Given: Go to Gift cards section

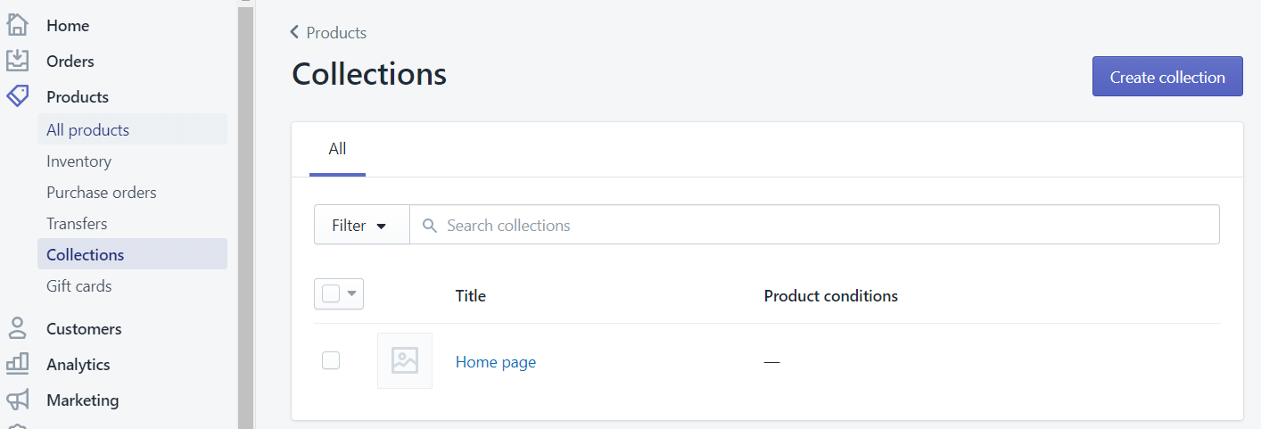Looking at the screenshot, I should (78, 286).
